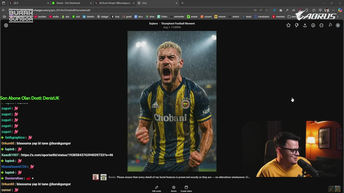Open the drive bookmark
This screenshot has width=344, height=193.
(150, 17)
